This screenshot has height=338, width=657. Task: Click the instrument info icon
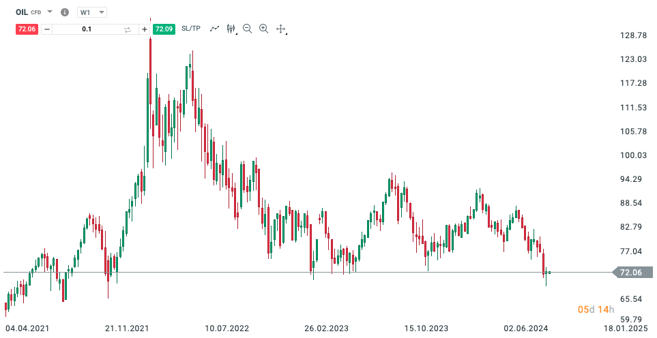65,12
